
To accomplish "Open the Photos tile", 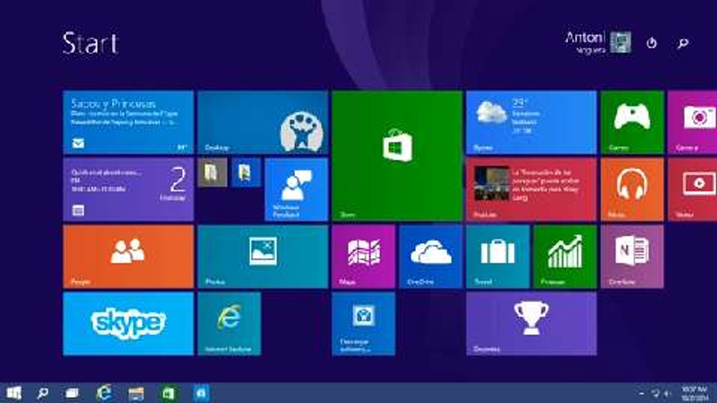I will 263,257.
